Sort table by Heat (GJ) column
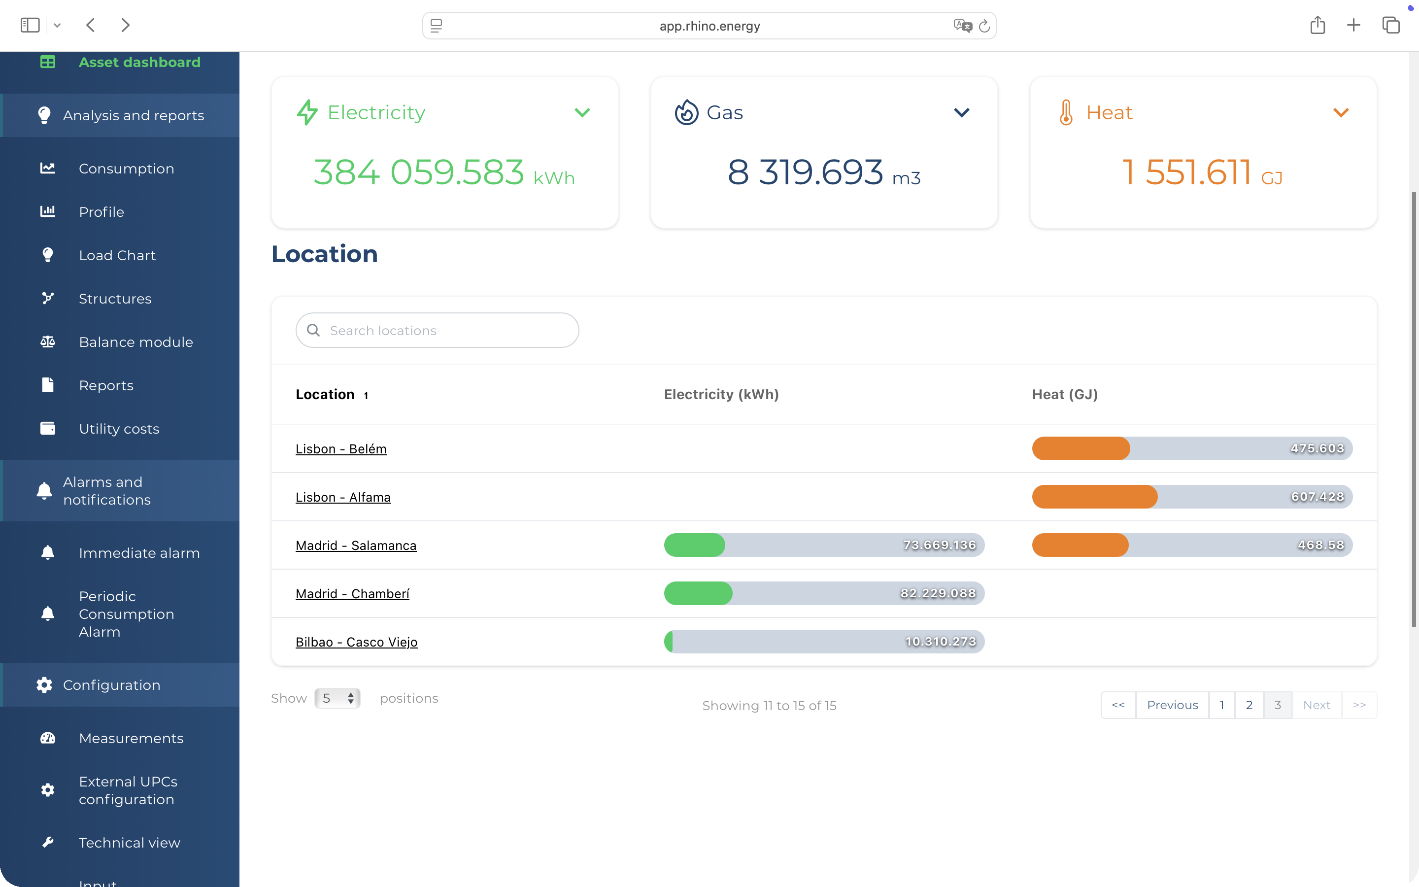Viewport: 1419px width, 887px height. click(x=1065, y=394)
